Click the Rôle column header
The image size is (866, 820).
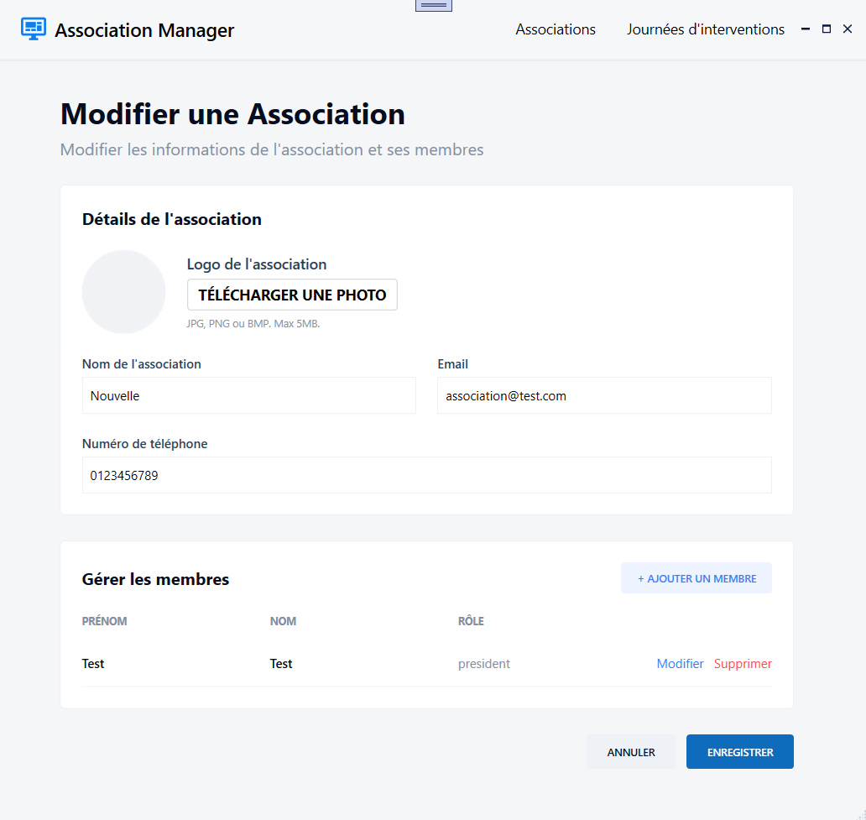[471, 622]
